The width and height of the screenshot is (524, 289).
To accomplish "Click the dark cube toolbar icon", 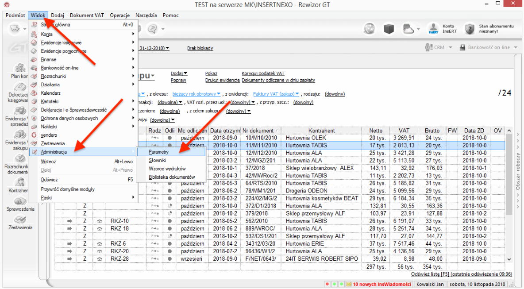I will [389, 29].
